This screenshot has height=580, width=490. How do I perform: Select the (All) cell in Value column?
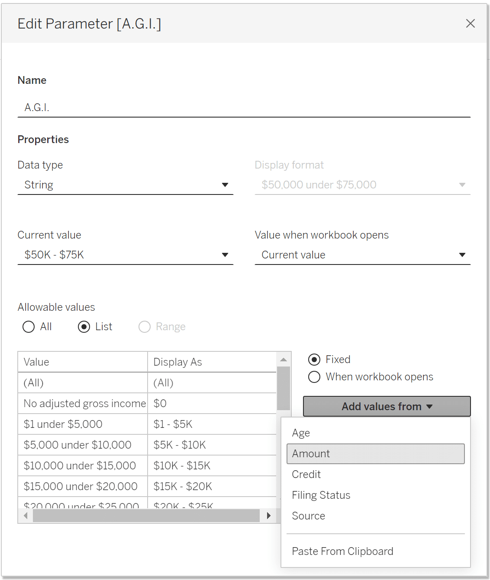tap(83, 383)
